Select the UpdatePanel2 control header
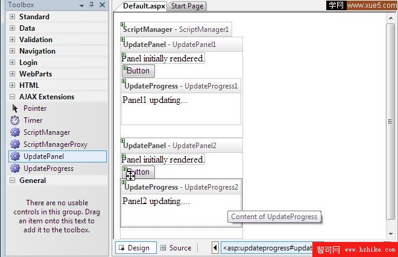This screenshot has width=398, height=257. tap(182, 146)
